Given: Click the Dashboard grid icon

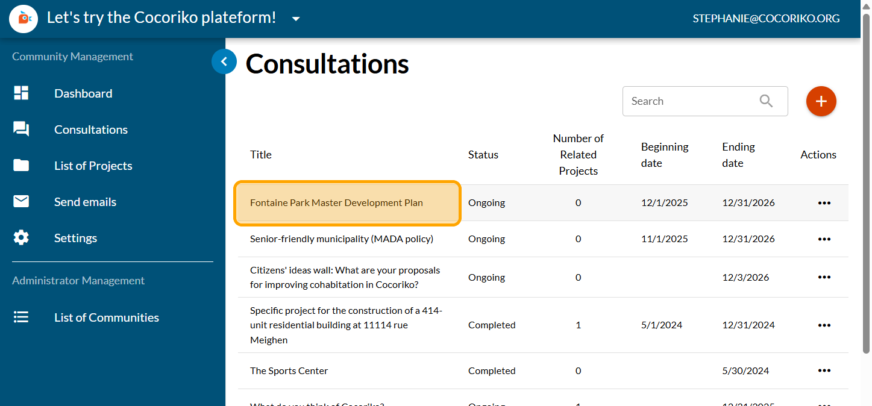Looking at the screenshot, I should click(x=21, y=93).
